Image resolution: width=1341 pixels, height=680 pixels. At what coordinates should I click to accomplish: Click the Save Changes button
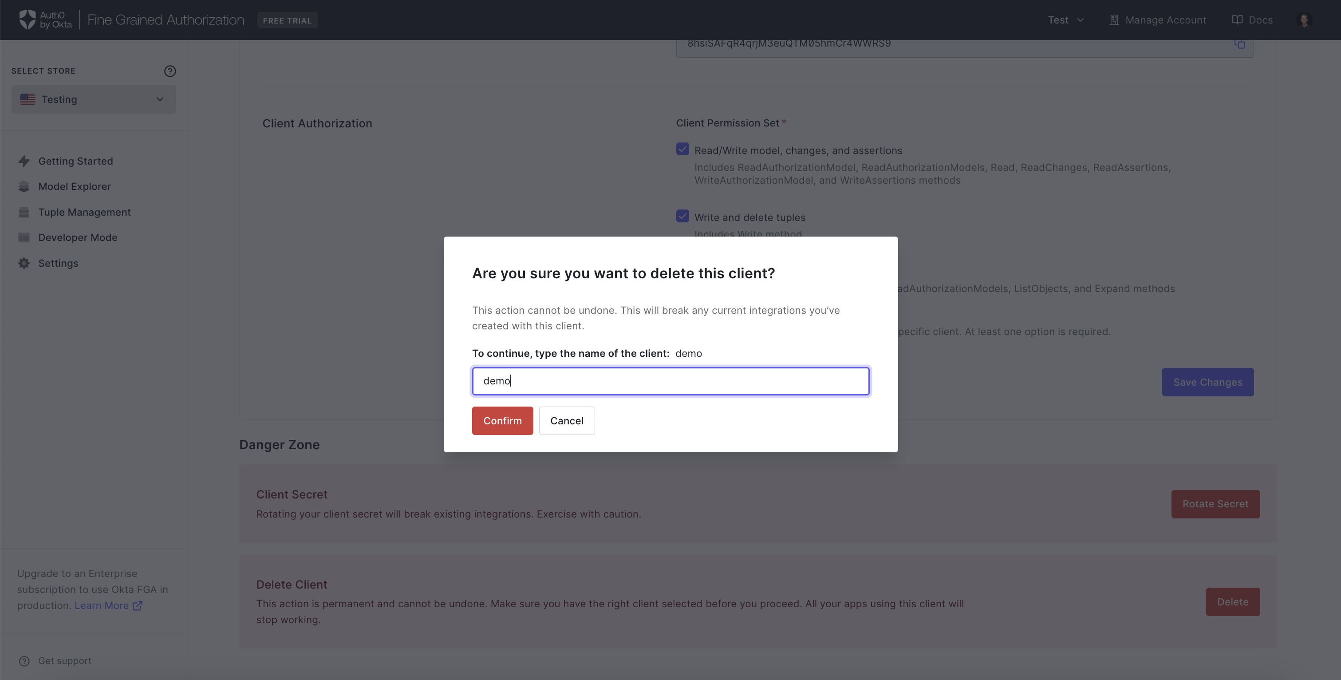coord(1208,382)
